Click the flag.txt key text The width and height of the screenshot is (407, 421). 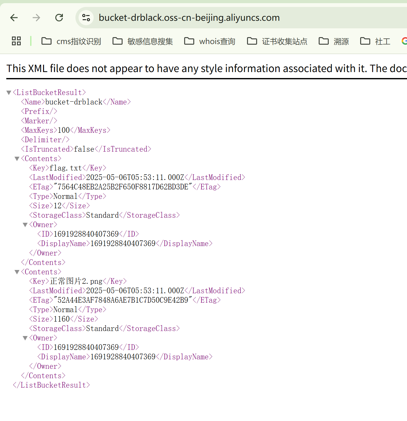(x=66, y=168)
